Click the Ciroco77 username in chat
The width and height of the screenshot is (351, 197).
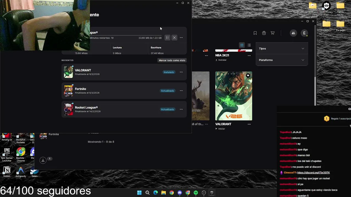point(290,173)
